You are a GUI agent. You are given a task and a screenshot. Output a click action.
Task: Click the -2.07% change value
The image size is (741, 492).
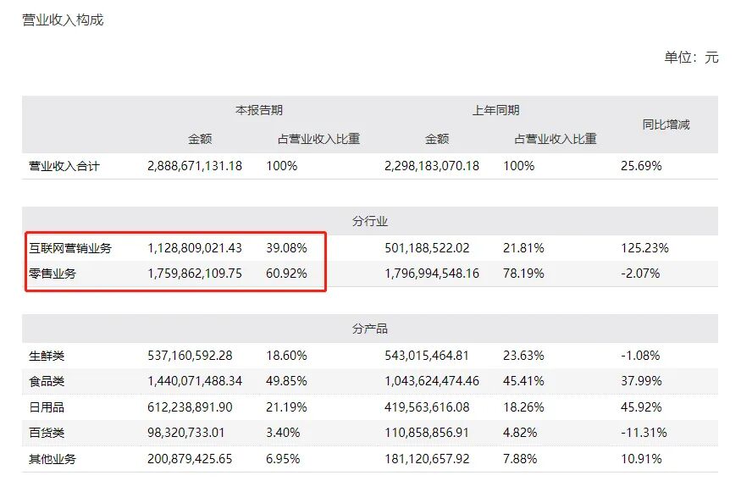[x=640, y=274]
